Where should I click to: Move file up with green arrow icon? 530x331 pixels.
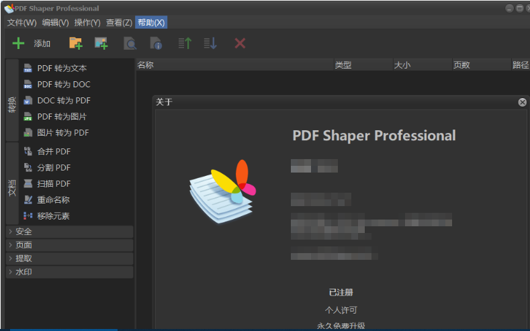(185, 43)
